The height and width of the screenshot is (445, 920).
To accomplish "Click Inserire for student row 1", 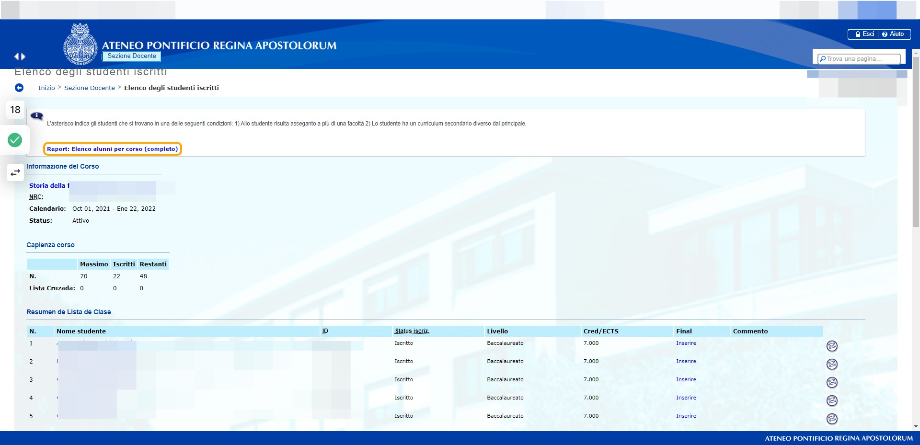I will pyautogui.click(x=686, y=343).
